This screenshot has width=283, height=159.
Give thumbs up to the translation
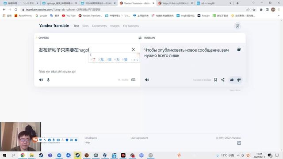point(232,79)
